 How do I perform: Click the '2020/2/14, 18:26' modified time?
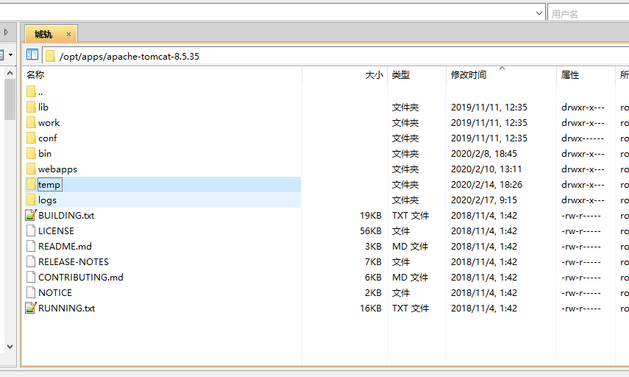point(486,184)
